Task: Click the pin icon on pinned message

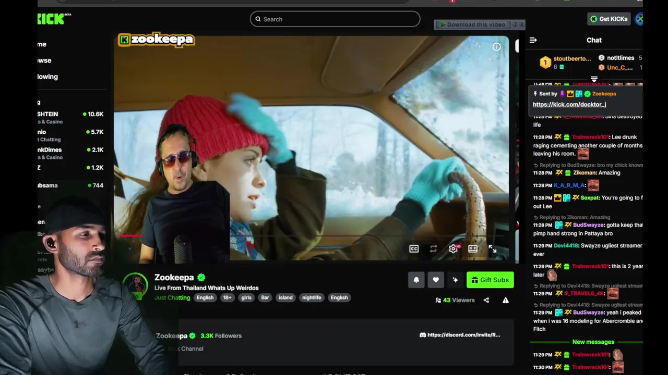Action: [535, 94]
